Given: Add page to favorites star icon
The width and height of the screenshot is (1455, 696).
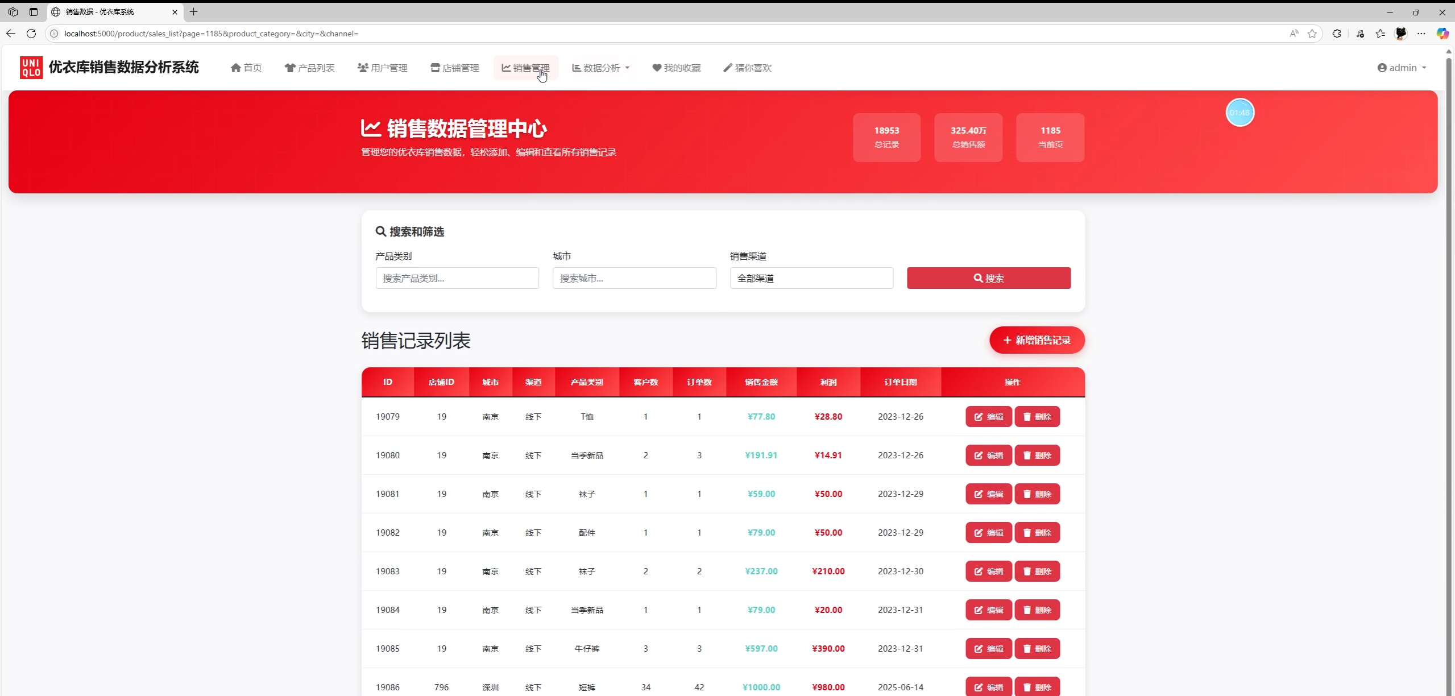Looking at the screenshot, I should coord(1312,34).
